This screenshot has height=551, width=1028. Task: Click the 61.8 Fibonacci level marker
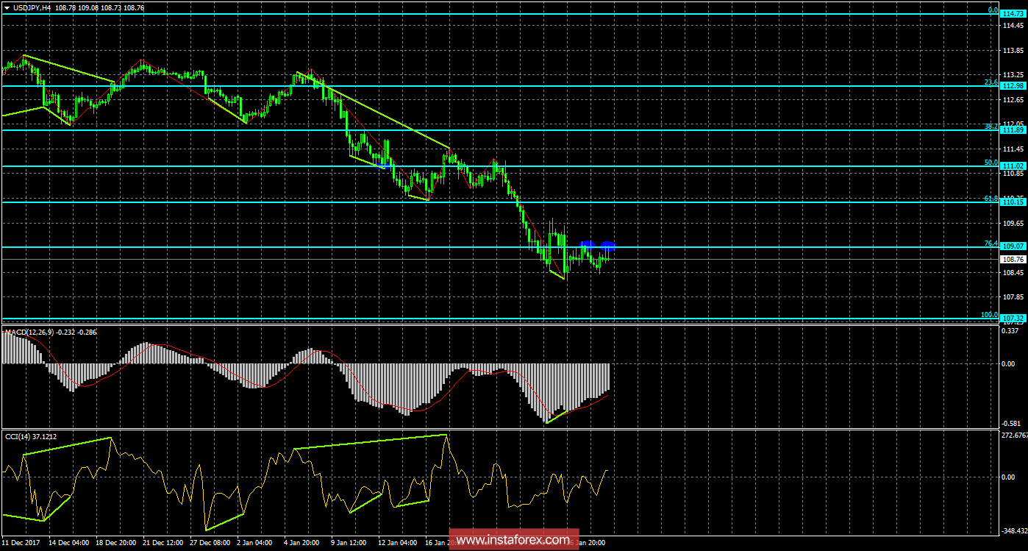pyautogui.click(x=990, y=199)
